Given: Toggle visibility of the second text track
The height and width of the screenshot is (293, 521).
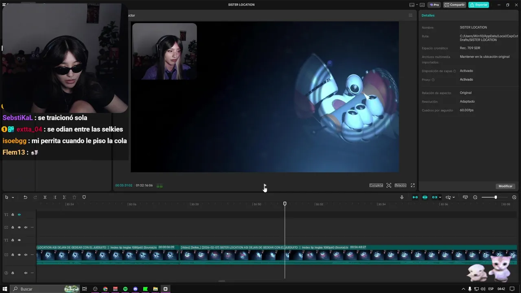Looking at the screenshot, I should [19, 240].
